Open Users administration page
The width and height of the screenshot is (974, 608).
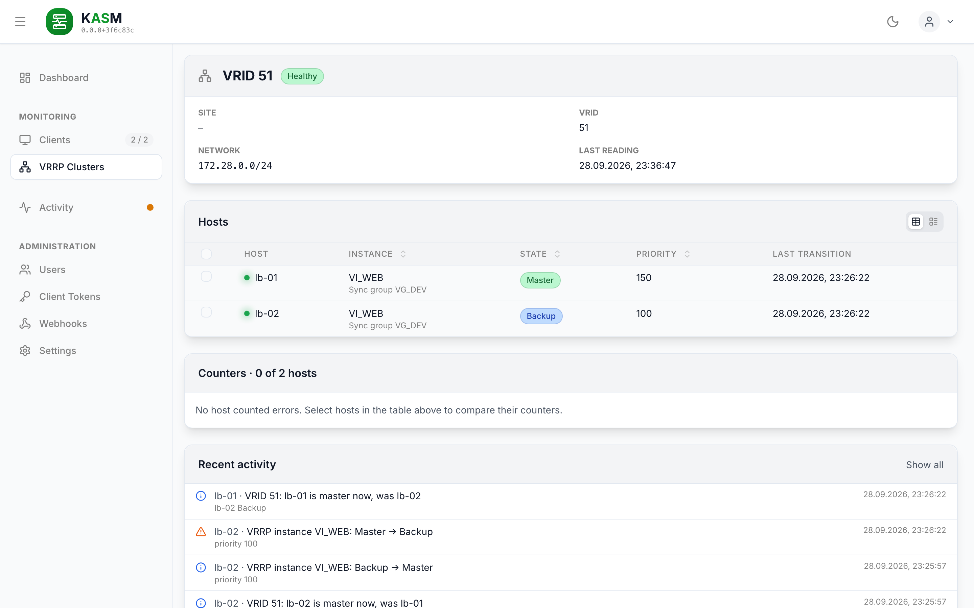pyautogui.click(x=86, y=270)
